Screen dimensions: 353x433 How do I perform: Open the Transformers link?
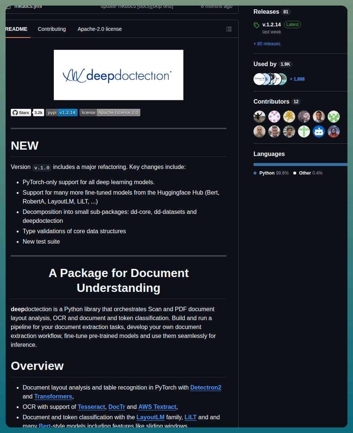pyautogui.click(x=53, y=396)
